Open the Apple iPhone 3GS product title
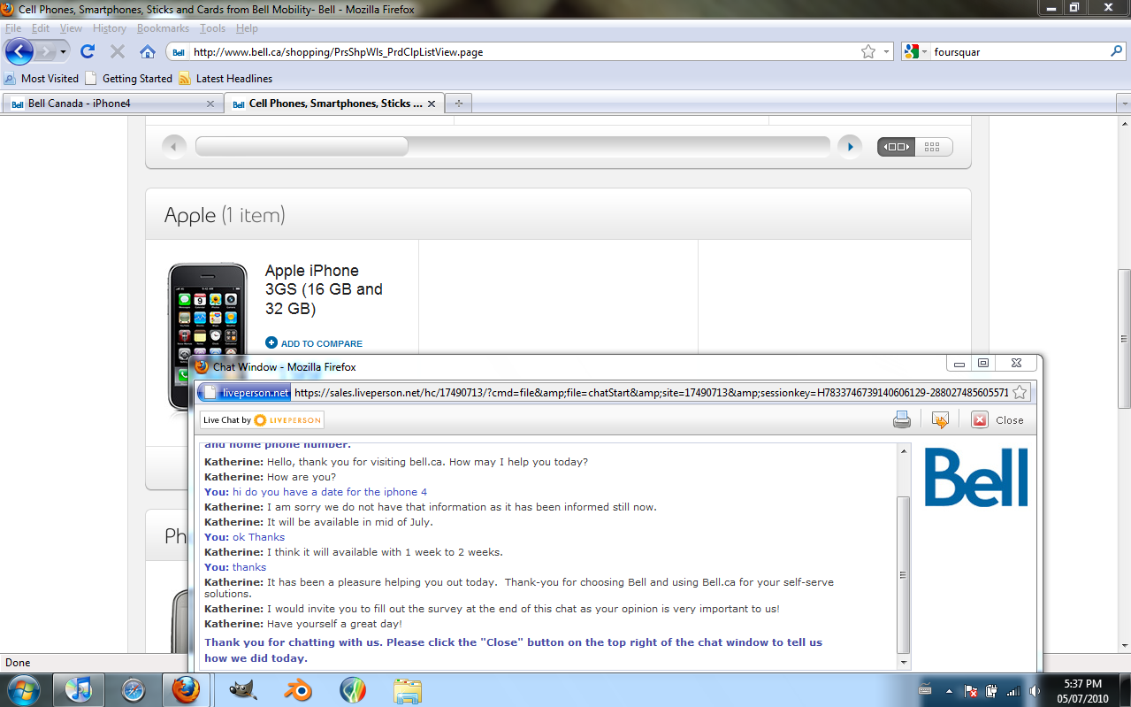Image resolution: width=1131 pixels, height=707 pixels. pos(324,289)
